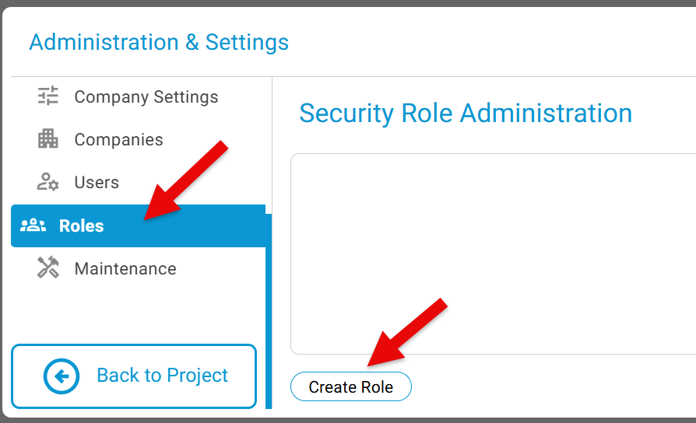
Task: Click the circled back arrow icon
Action: tap(62, 376)
